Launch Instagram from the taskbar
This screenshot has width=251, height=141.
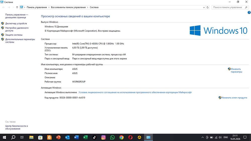(103, 137)
